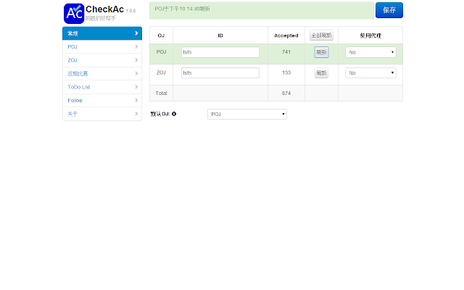464x290 pixels.
Task: Click the chevron arrow beside 关于
Action: 136,114
